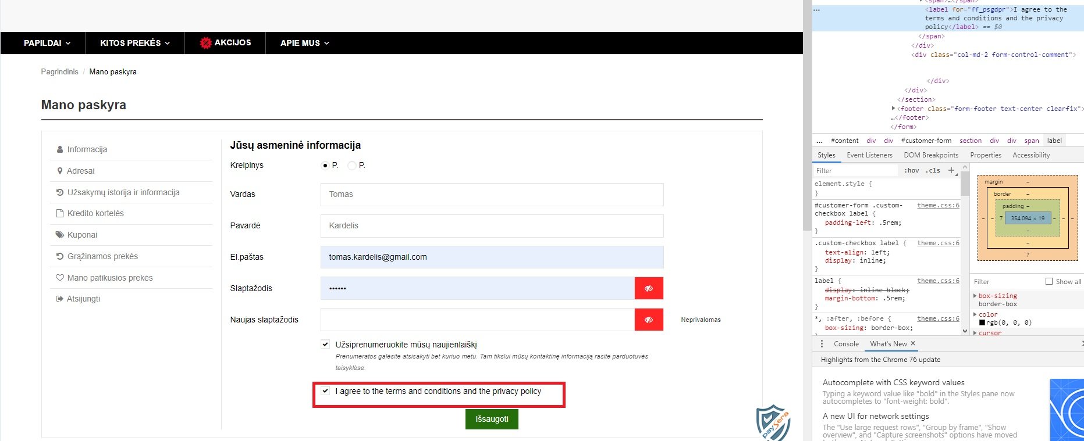Expand the KITOS PREKĖS dropdown menu
The height and width of the screenshot is (441, 1084).
coord(135,43)
